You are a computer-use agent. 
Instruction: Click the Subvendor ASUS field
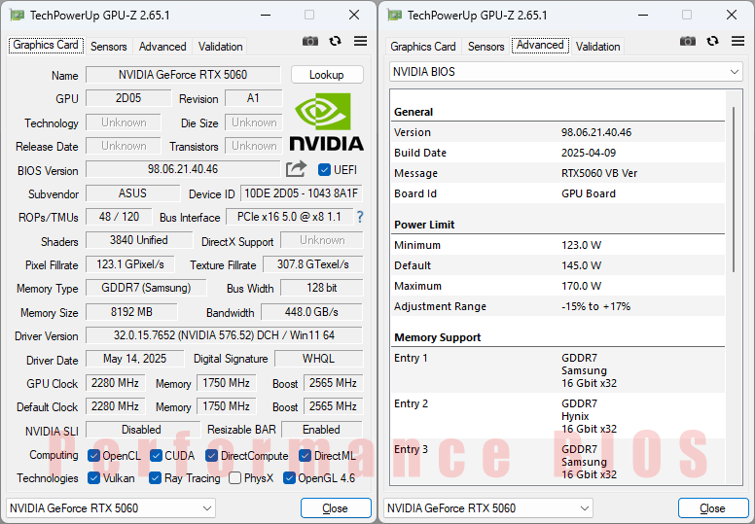coord(133,193)
